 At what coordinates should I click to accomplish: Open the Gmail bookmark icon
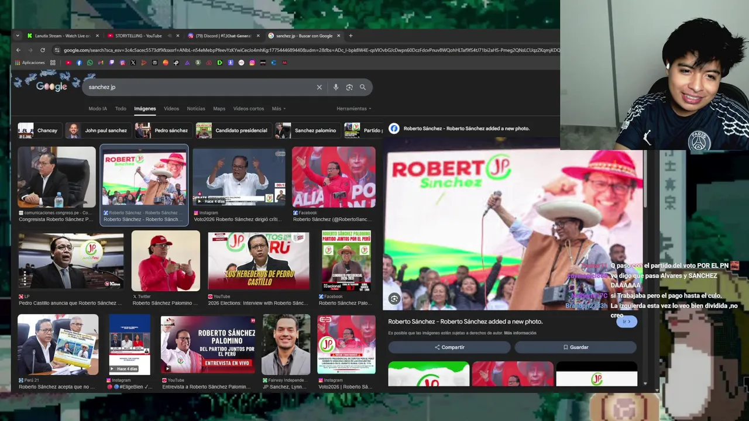(x=101, y=63)
